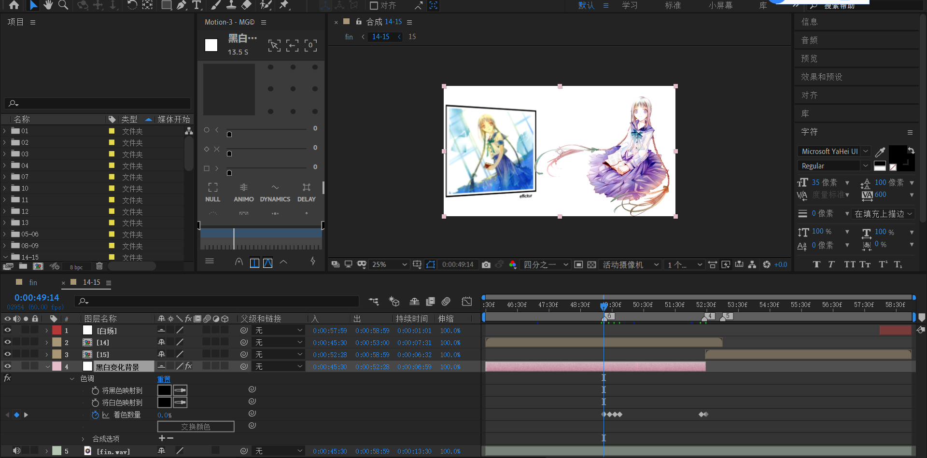Select the Eraser tool
927x458 pixels.
(247, 5)
